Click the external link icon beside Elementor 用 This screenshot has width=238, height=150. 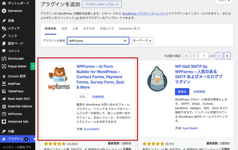point(139,28)
